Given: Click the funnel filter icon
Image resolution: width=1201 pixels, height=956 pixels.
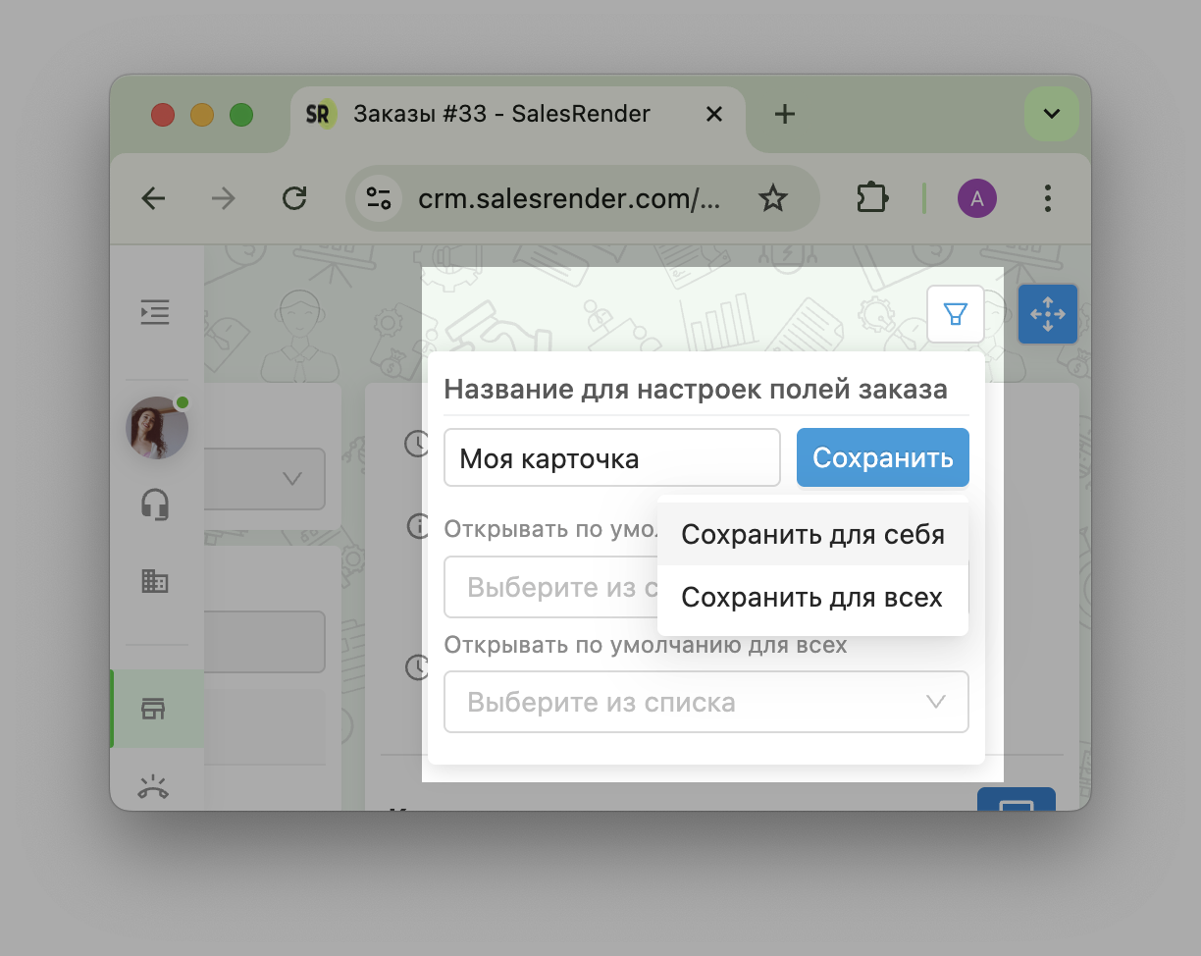Looking at the screenshot, I should [955, 314].
